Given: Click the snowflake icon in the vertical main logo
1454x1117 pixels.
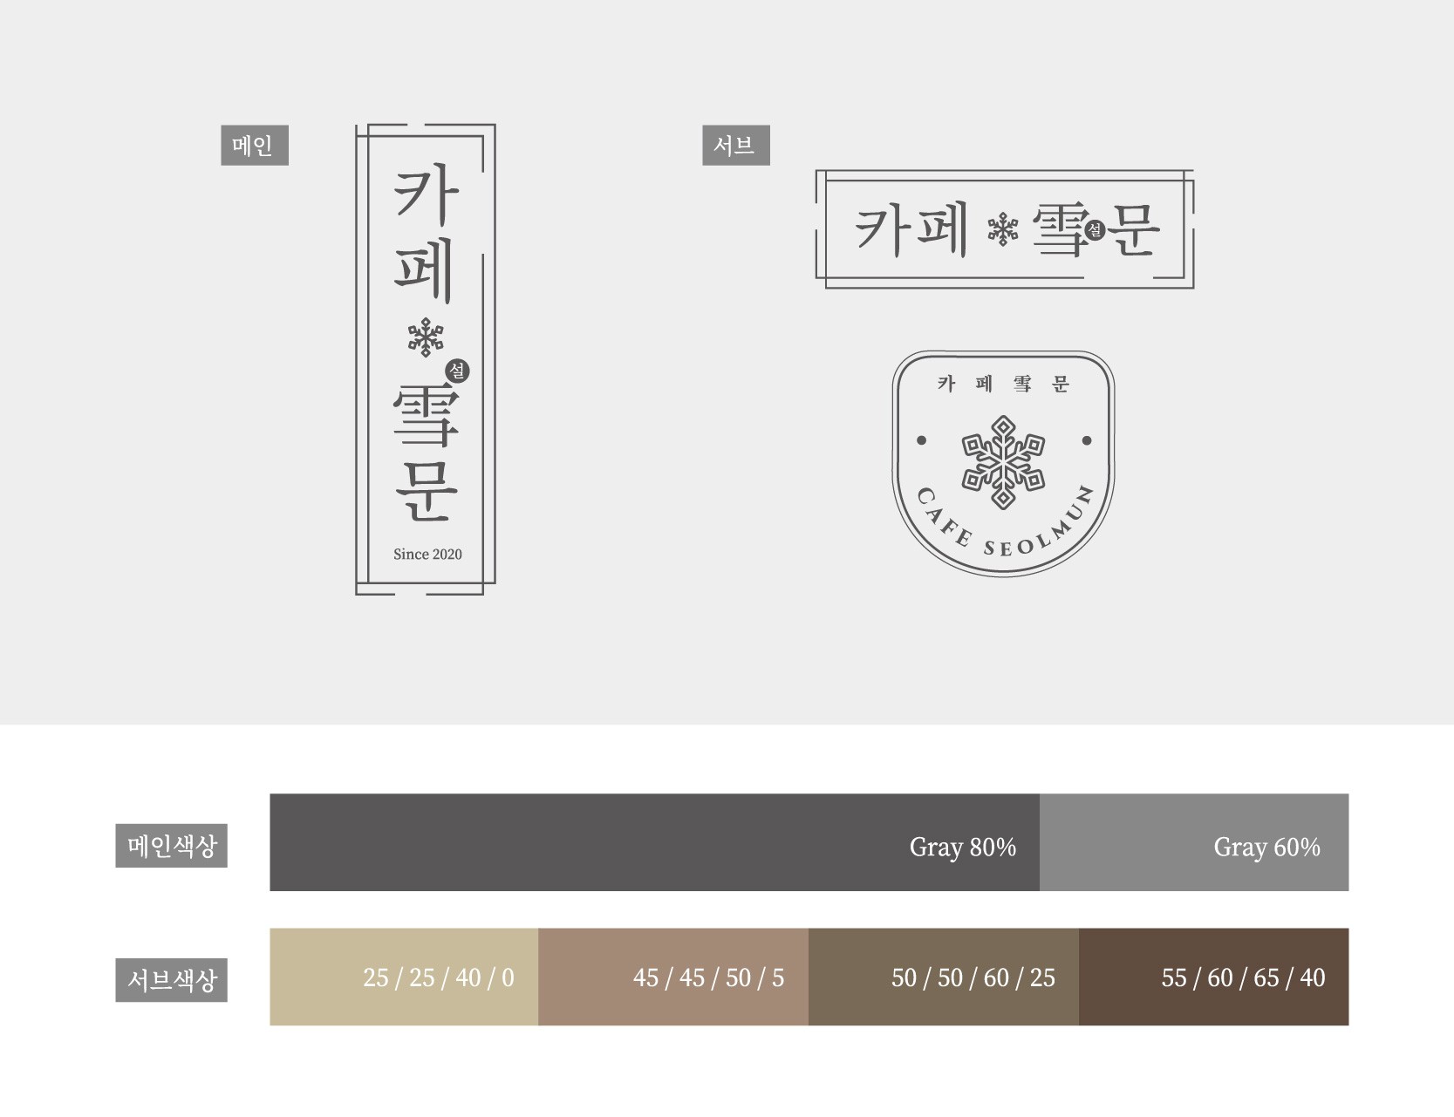Looking at the screenshot, I should click(x=426, y=337).
